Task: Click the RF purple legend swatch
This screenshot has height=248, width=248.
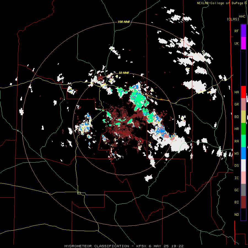Action: (x=243, y=31)
